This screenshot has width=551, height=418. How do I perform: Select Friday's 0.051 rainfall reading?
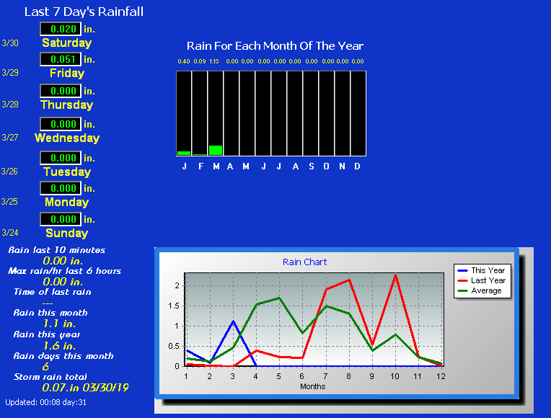pyautogui.click(x=61, y=59)
